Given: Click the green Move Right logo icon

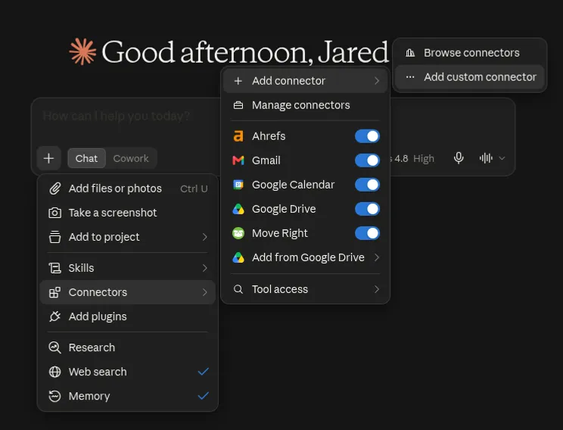Looking at the screenshot, I should click(x=238, y=233).
